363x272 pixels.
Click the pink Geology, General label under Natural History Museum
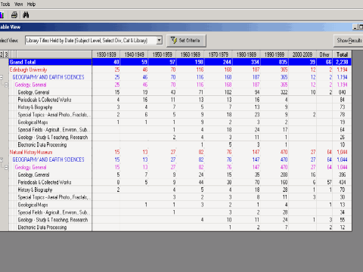[30, 167]
